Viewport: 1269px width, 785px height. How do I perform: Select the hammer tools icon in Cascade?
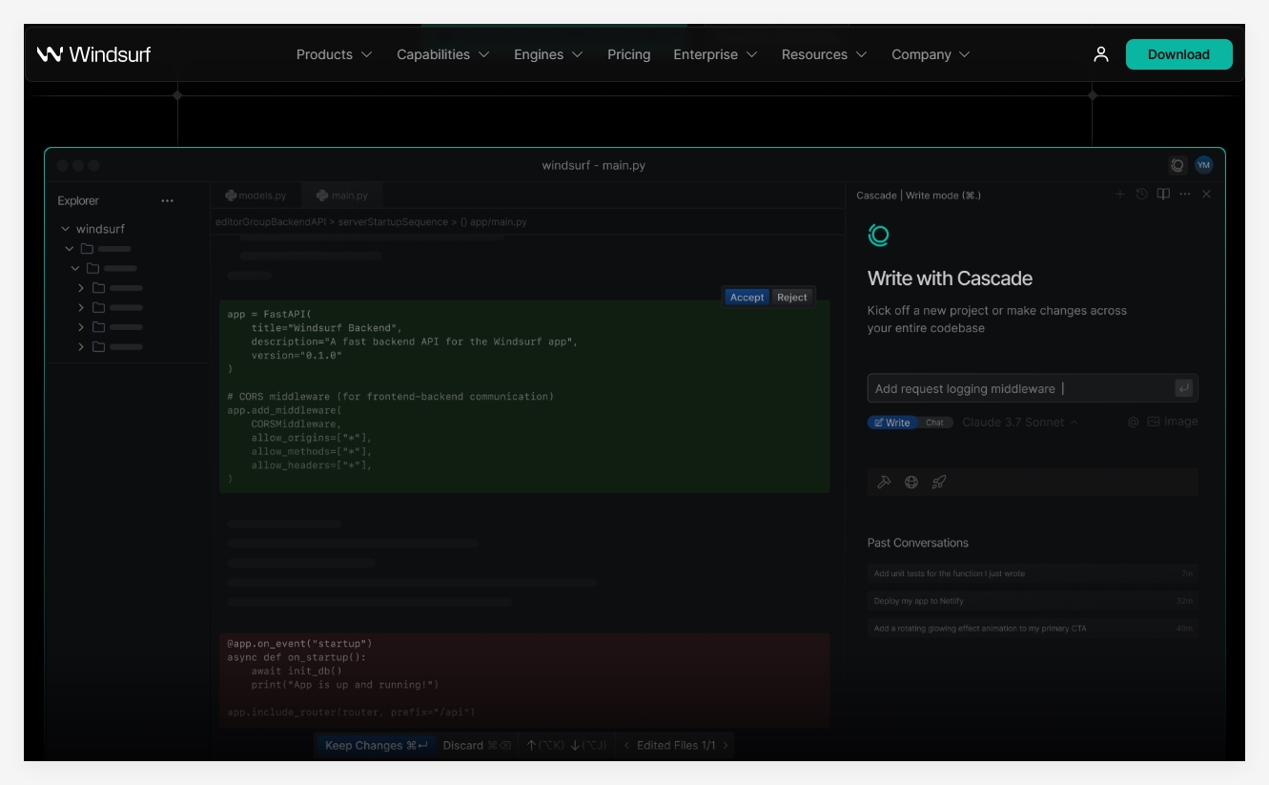click(884, 481)
